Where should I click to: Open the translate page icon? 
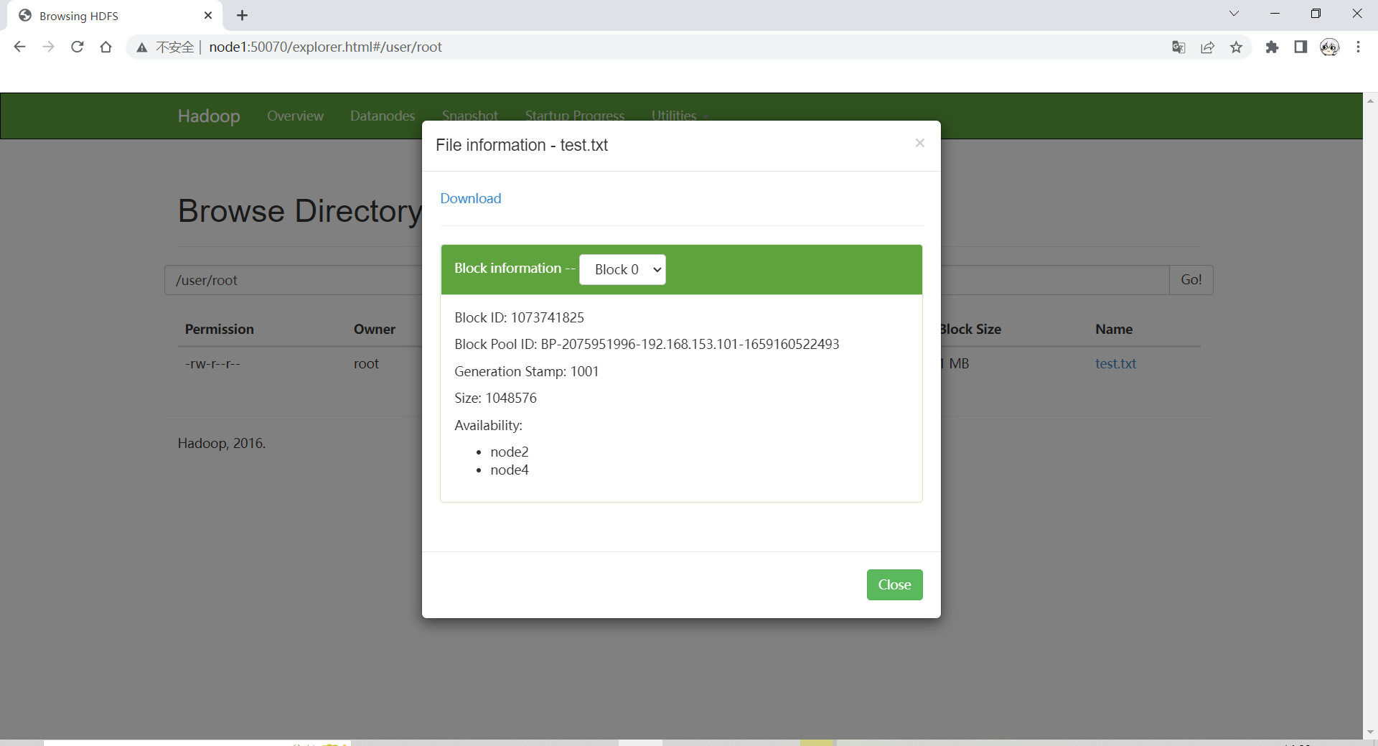click(x=1178, y=47)
